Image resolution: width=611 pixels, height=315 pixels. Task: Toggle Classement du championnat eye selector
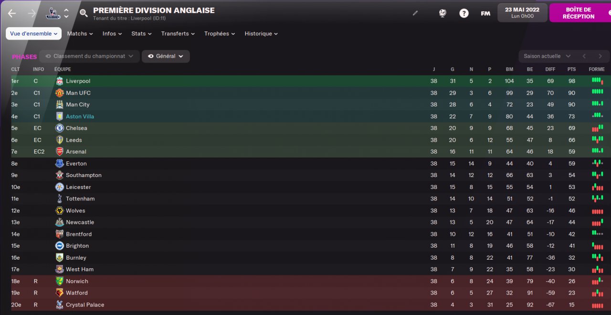89,56
